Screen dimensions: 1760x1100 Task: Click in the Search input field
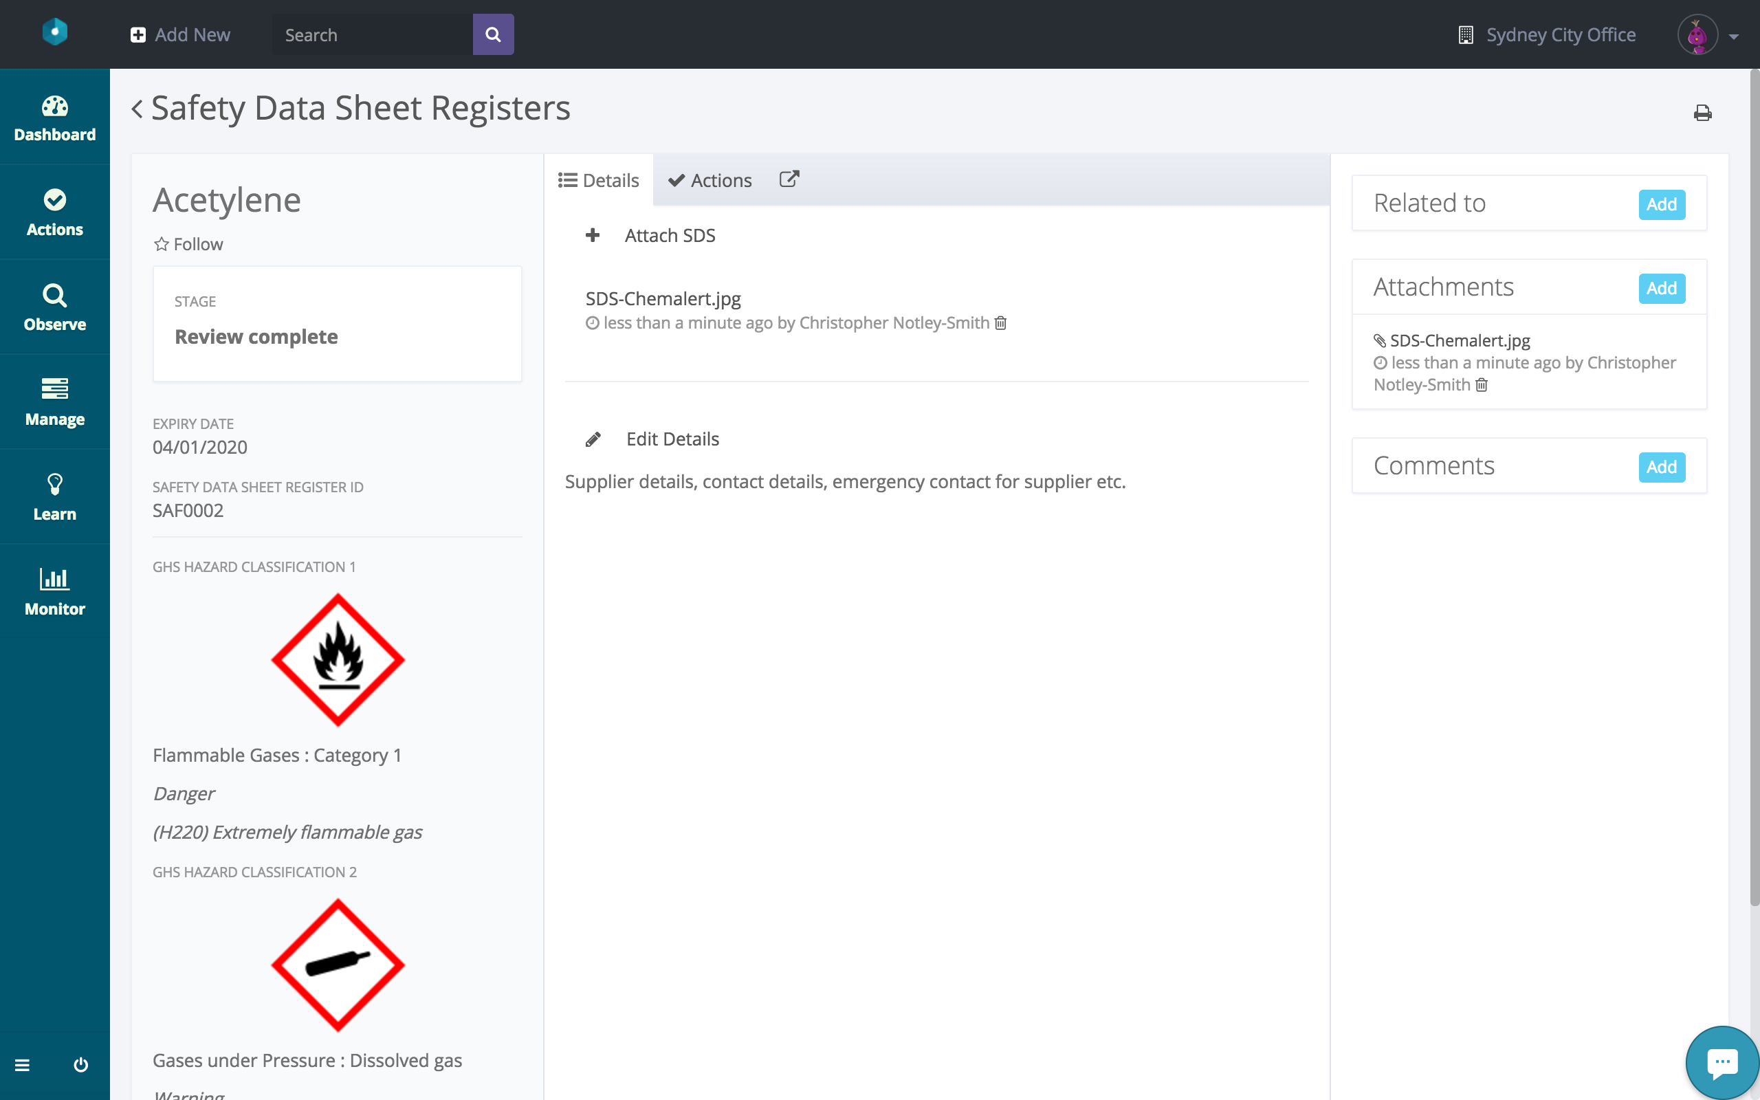click(x=373, y=35)
